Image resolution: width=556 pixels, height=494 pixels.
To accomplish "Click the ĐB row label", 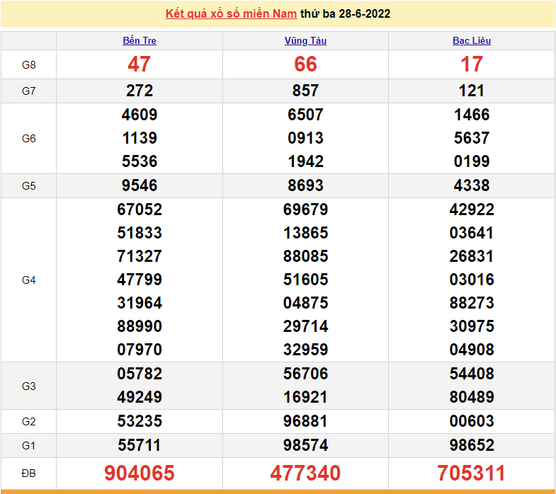I will [29, 473].
